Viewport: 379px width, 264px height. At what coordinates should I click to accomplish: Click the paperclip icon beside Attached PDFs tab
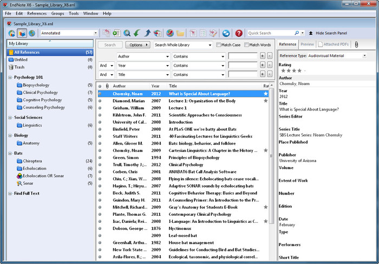tap(356, 44)
